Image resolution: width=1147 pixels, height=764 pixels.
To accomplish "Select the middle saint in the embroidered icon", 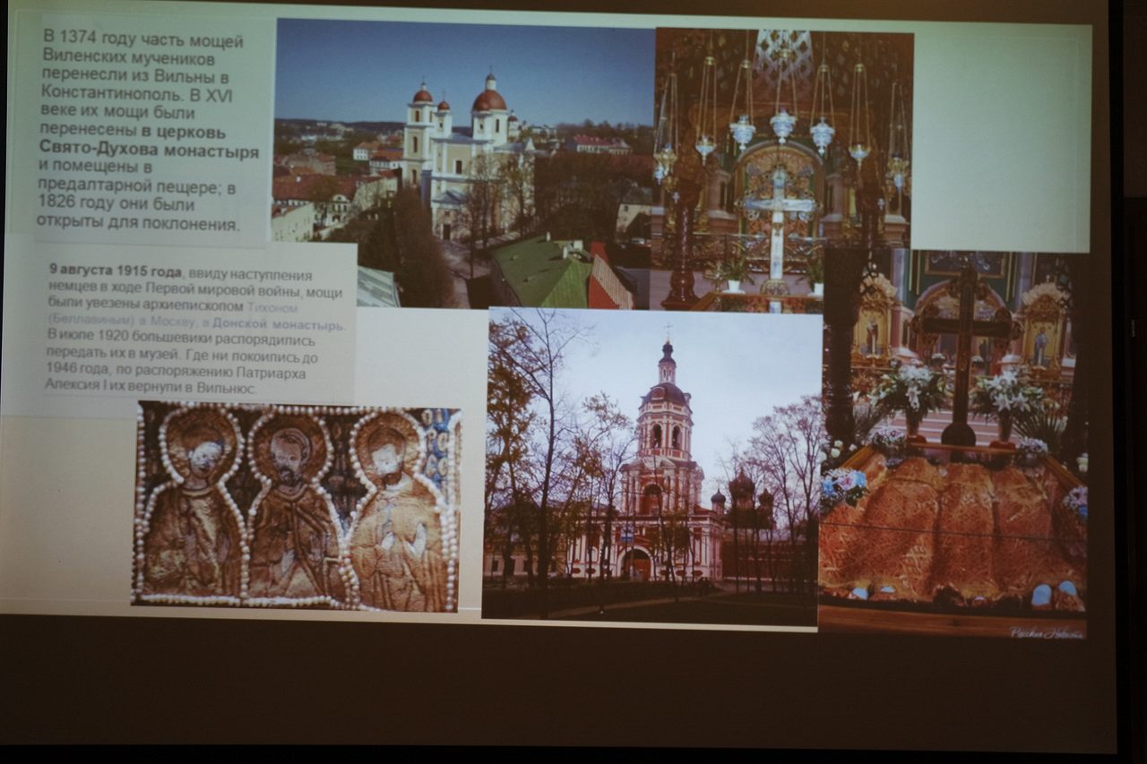I will [x=291, y=511].
